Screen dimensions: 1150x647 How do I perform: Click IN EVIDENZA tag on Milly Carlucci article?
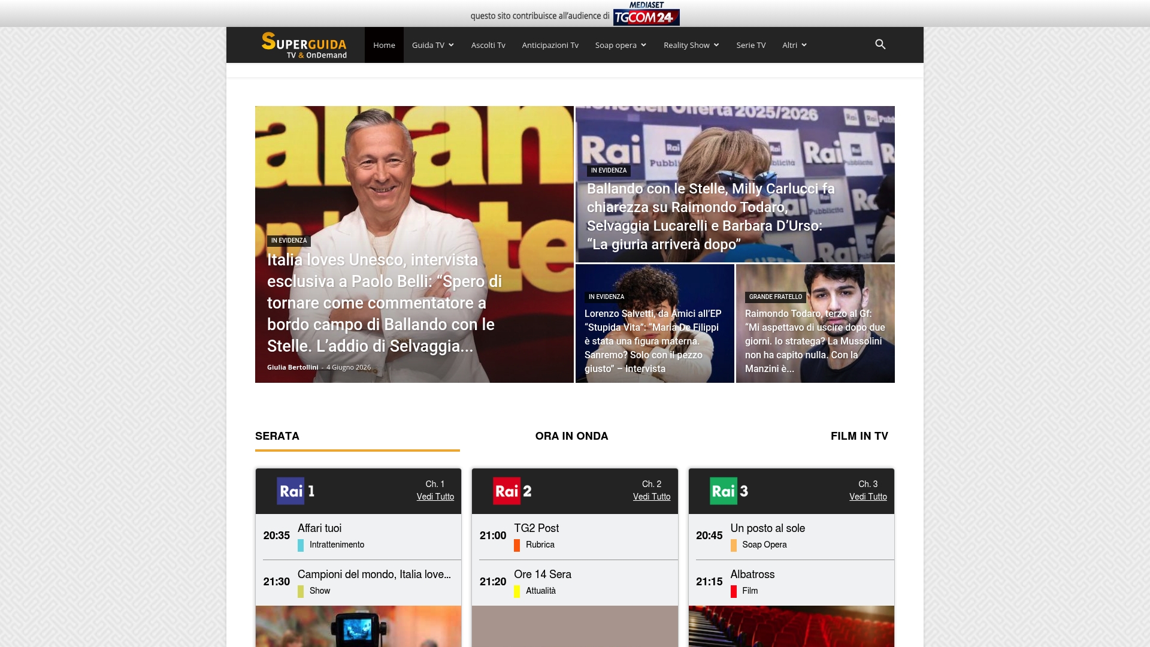(x=609, y=171)
